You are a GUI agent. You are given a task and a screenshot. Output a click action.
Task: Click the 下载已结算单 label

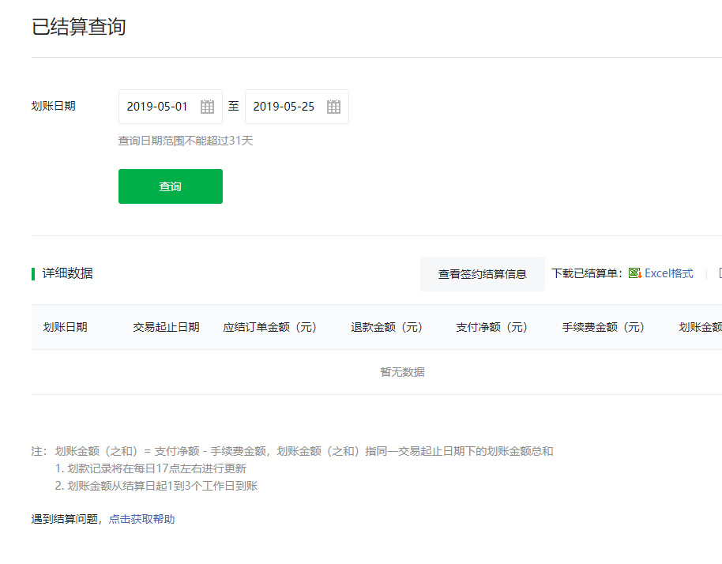pos(587,273)
